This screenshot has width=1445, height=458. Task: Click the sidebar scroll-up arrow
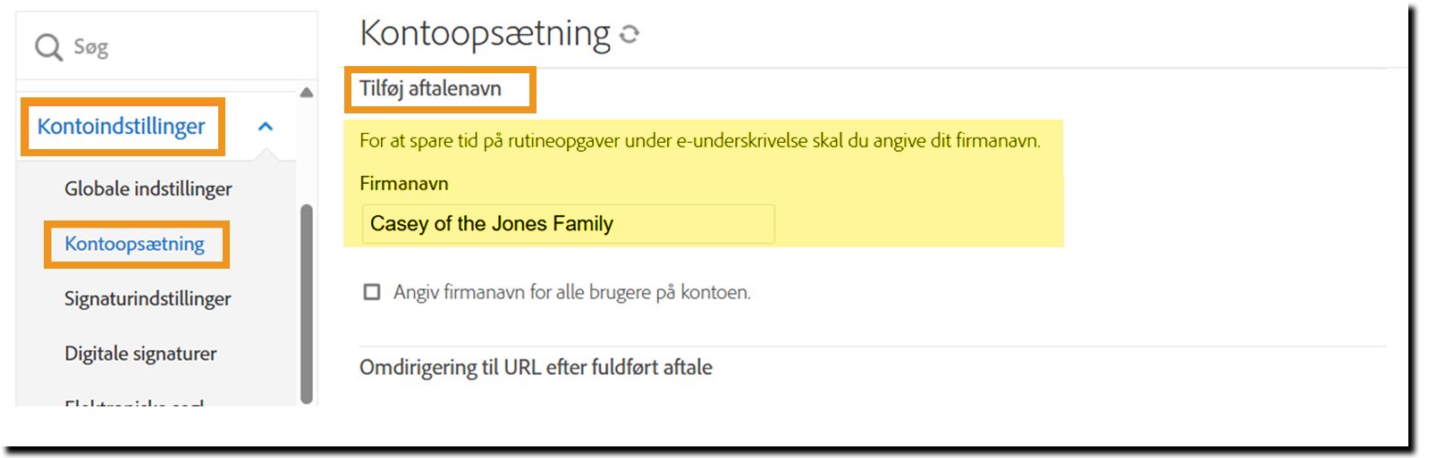[307, 93]
